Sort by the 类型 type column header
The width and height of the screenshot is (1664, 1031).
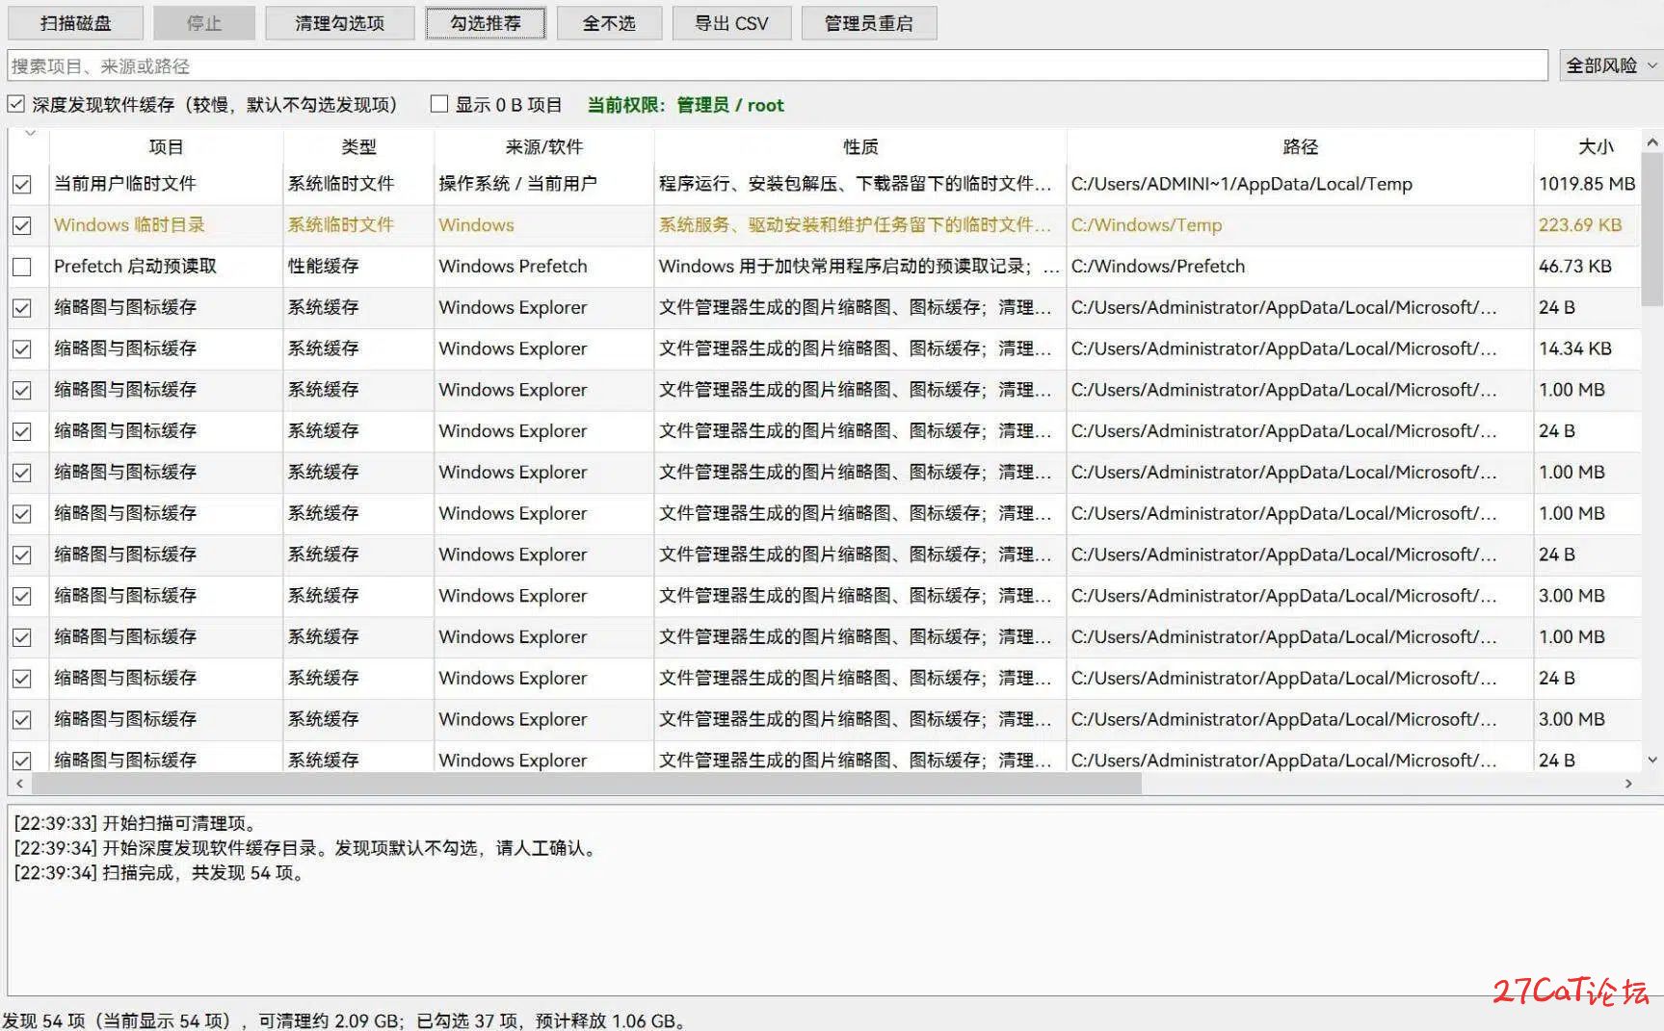[x=358, y=146]
